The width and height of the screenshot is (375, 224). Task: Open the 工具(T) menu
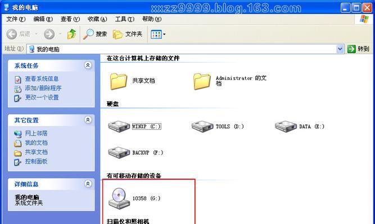[125, 19]
